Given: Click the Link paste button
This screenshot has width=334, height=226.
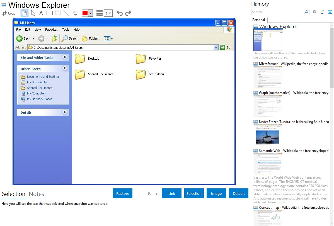Looking at the screenshot, I should pos(172,193).
